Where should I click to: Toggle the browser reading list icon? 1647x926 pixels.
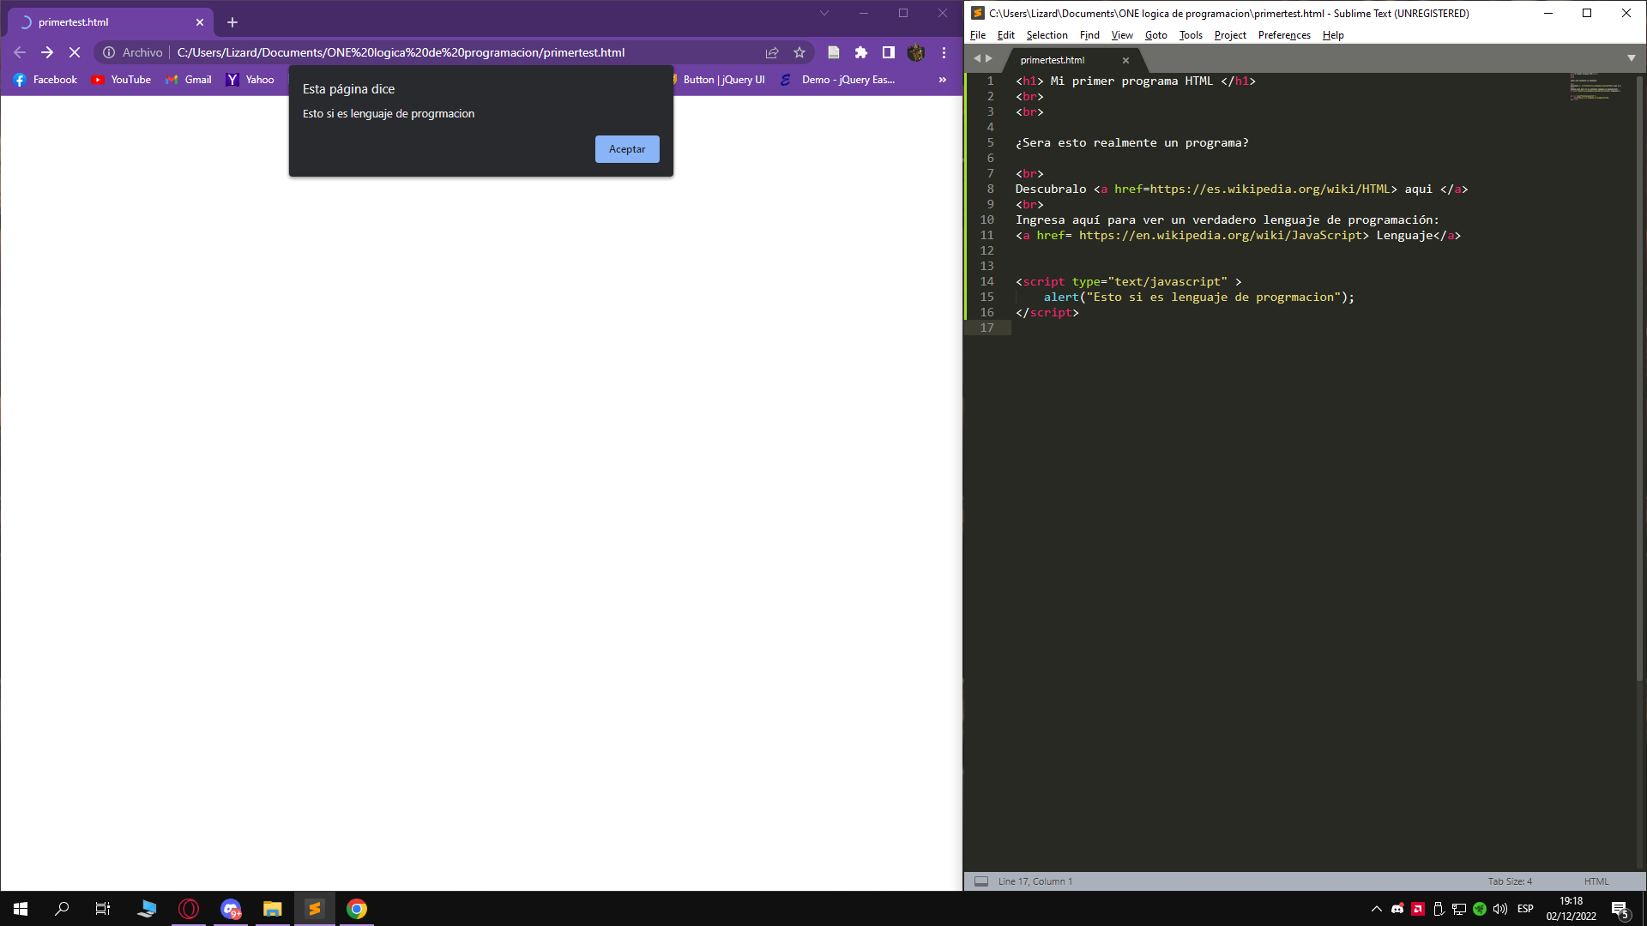pos(833,52)
